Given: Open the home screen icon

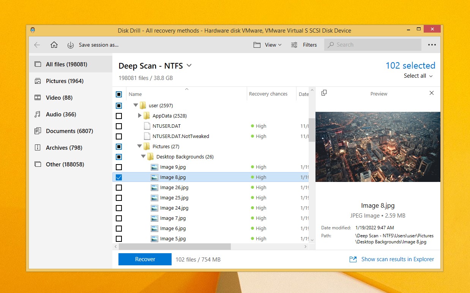Looking at the screenshot, I should [x=54, y=45].
